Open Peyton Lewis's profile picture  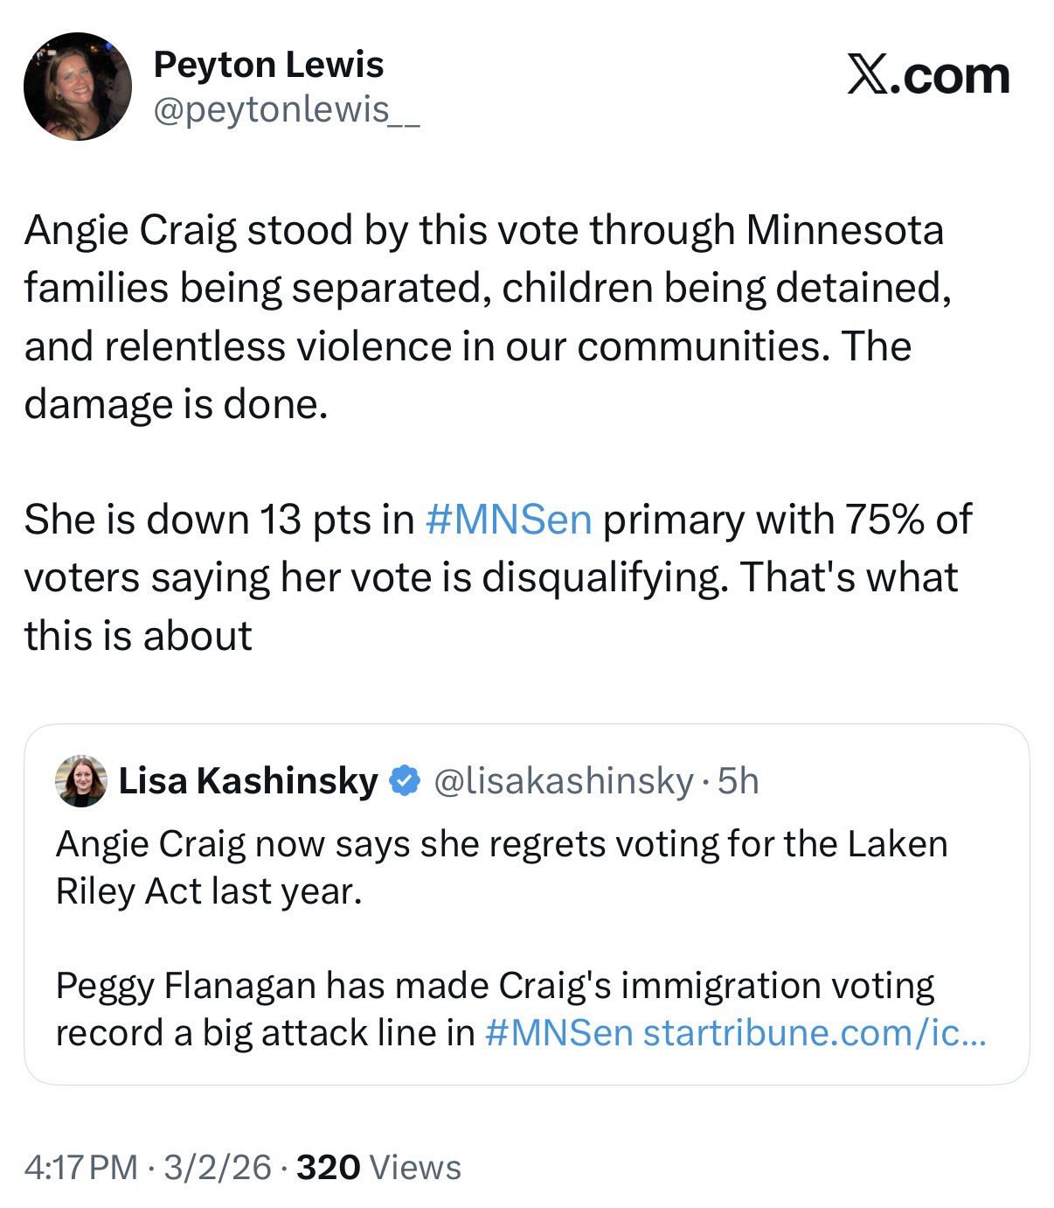77,87
